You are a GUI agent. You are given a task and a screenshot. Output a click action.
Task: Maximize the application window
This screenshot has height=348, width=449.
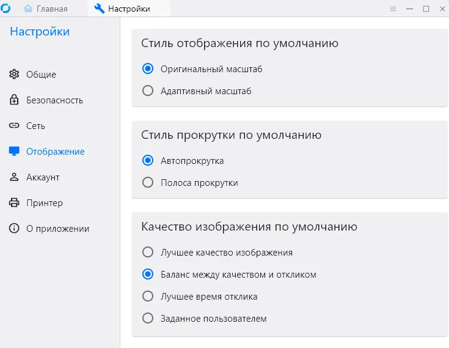(x=426, y=9)
